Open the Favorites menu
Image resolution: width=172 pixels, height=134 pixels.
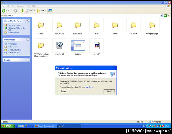click(x=21, y=6)
